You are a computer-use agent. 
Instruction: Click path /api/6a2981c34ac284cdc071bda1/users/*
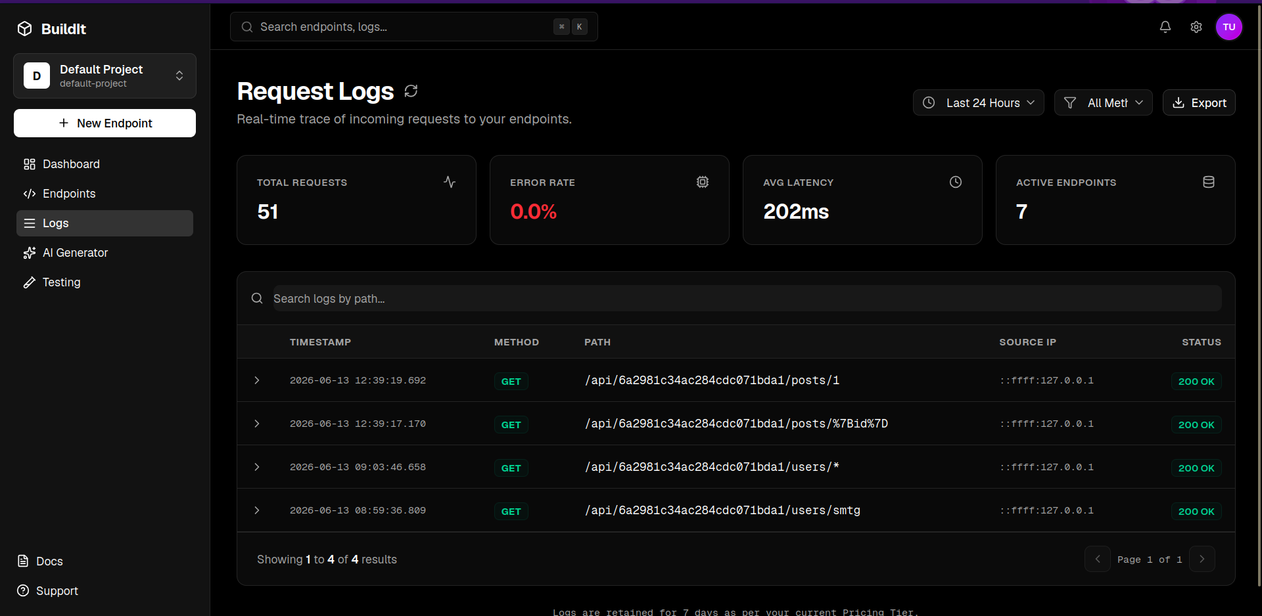(712, 467)
